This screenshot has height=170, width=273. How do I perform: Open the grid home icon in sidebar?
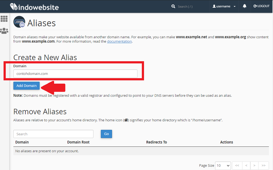[x=4, y=19]
